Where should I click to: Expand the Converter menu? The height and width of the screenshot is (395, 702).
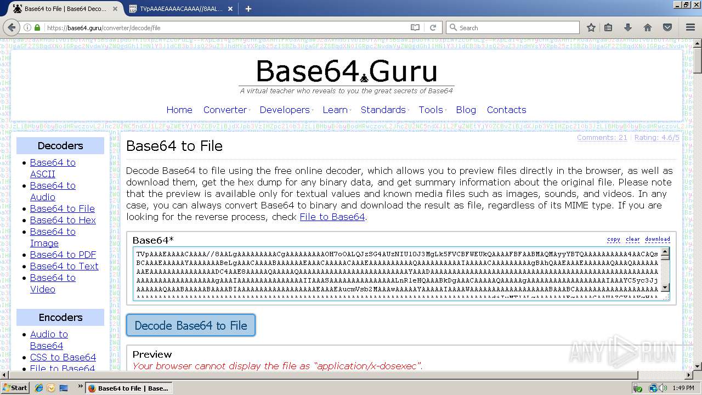coord(227,110)
